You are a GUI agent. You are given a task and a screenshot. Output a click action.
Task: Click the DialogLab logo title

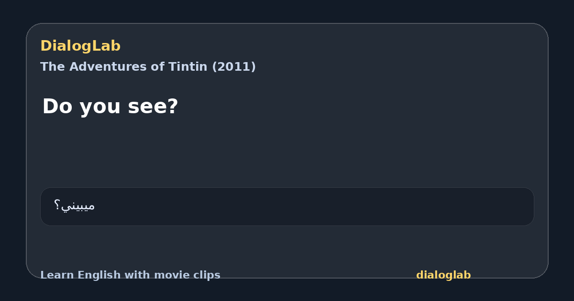(80, 46)
